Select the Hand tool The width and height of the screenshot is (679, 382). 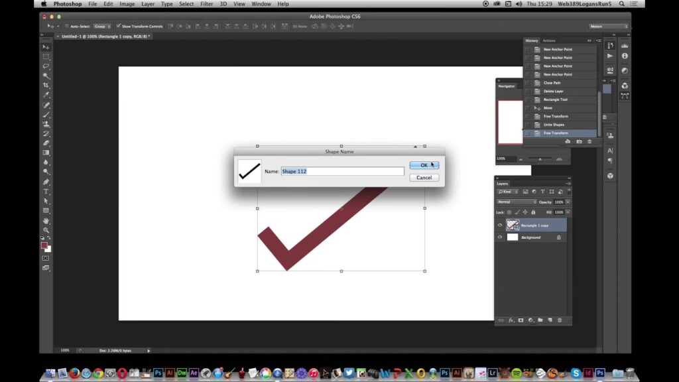[x=46, y=220]
